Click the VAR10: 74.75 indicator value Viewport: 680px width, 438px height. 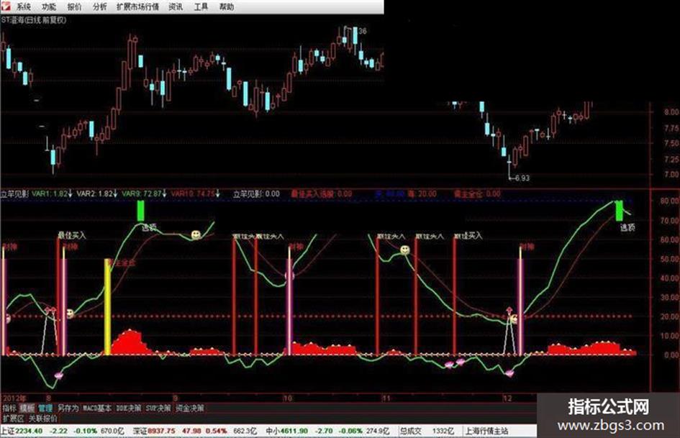tap(196, 194)
